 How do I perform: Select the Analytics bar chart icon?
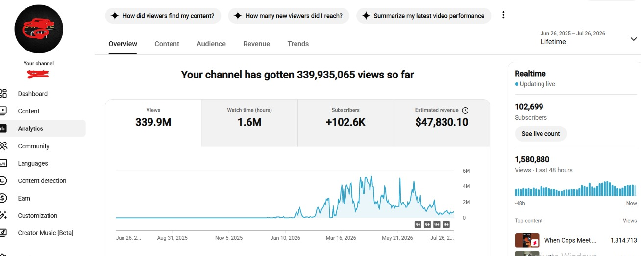[x=3, y=128]
